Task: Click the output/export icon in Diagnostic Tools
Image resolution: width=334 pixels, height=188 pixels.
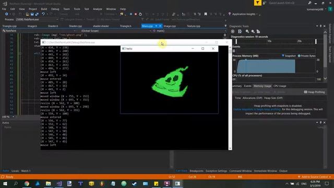Action: coord(240,31)
